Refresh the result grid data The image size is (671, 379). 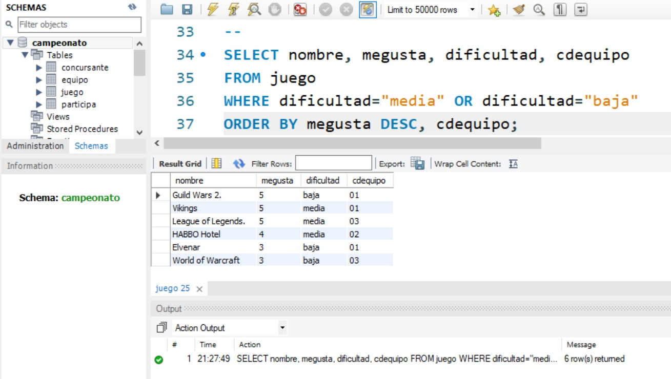239,163
